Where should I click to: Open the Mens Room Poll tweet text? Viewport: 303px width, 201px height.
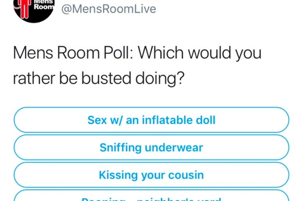[137, 66]
